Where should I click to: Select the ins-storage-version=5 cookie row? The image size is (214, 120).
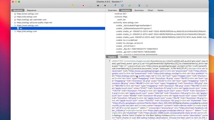click(x=157, y=43)
